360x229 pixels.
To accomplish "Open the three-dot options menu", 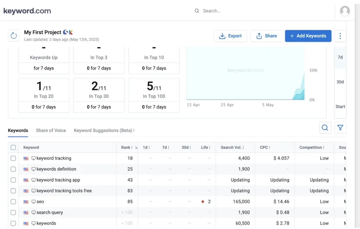I will 340,36.
